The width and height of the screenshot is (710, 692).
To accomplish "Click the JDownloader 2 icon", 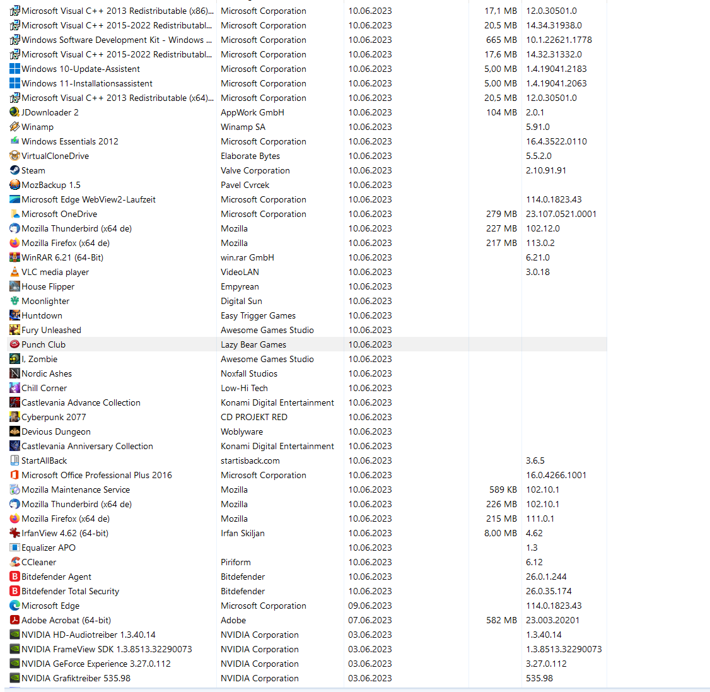I will pyautogui.click(x=15, y=112).
